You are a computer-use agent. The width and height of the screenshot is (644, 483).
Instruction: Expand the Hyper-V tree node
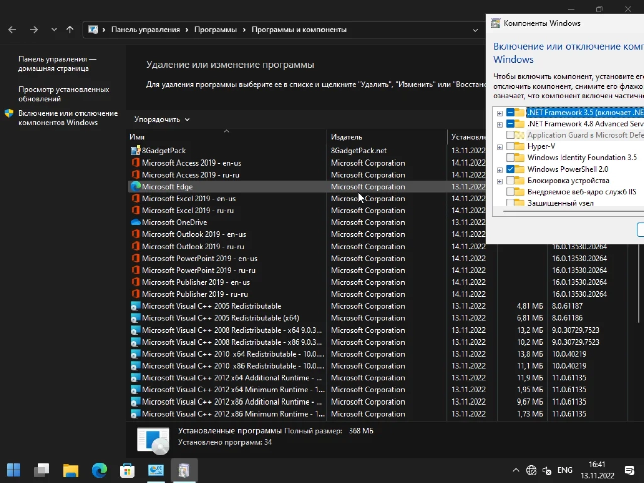click(500, 147)
